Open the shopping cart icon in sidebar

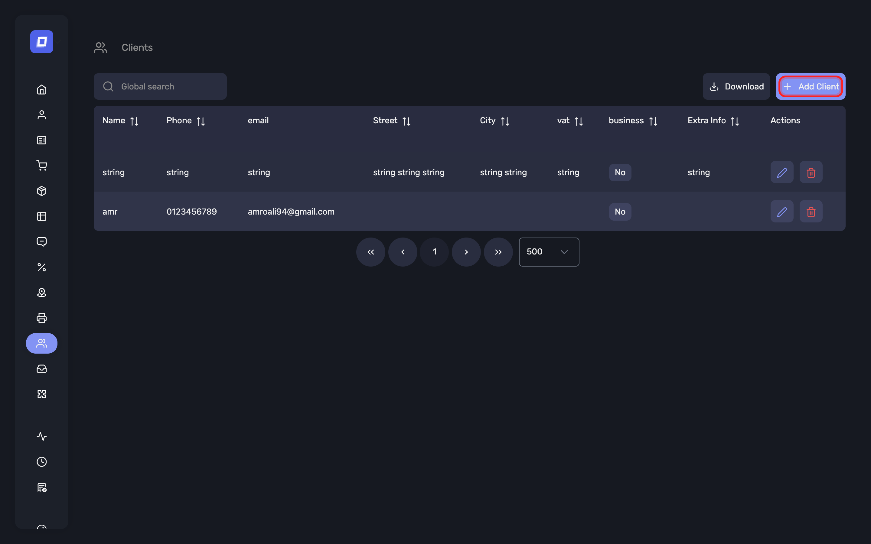pos(42,166)
